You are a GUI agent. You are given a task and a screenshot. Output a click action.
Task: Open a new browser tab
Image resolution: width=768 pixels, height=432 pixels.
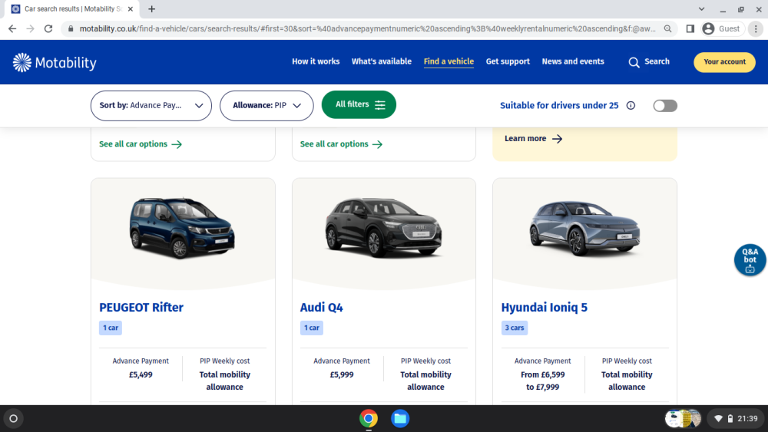pyautogui.click(x=152, y=8)
